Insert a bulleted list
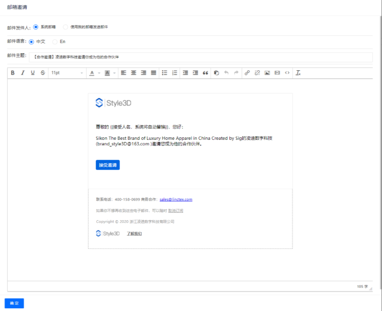Image resolution: width=382 pixels, height=311 pixels. pyautogui.click(x=165, y=73)
